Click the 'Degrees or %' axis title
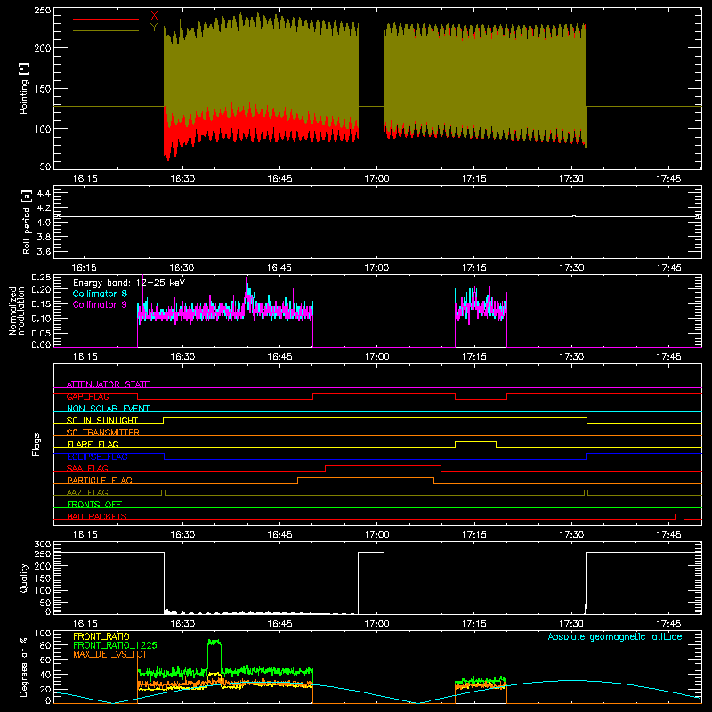The image size is (712, 712). 24,667
